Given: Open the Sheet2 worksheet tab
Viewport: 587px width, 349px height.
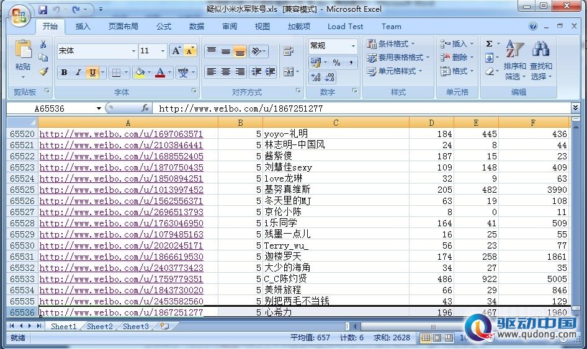Looking at the screenshot, I should point(99,327).
